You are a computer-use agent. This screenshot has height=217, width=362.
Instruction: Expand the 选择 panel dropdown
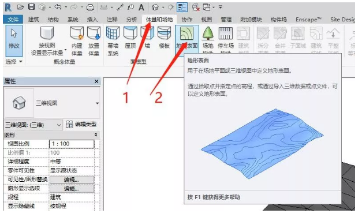click(14, 62)
